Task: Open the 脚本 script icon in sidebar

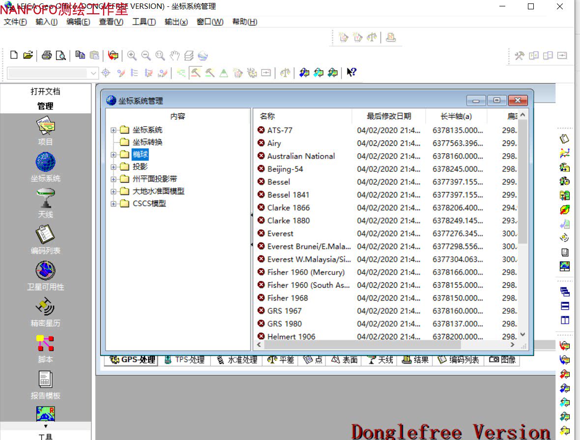Action: pyautogui.click(x=46, y=343)
